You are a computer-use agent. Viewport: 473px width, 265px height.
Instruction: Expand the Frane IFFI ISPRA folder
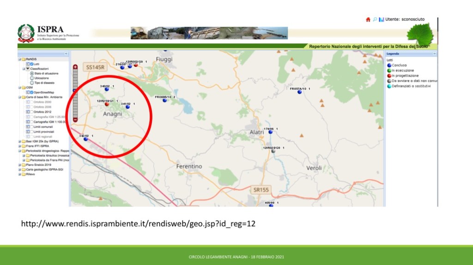pos(19,146)
